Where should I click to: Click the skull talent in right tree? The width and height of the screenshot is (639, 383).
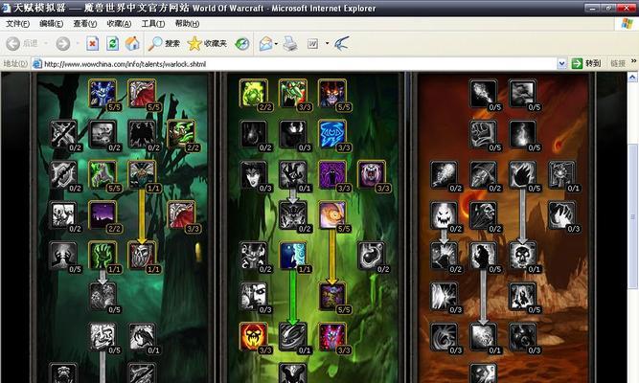[522, 254]
